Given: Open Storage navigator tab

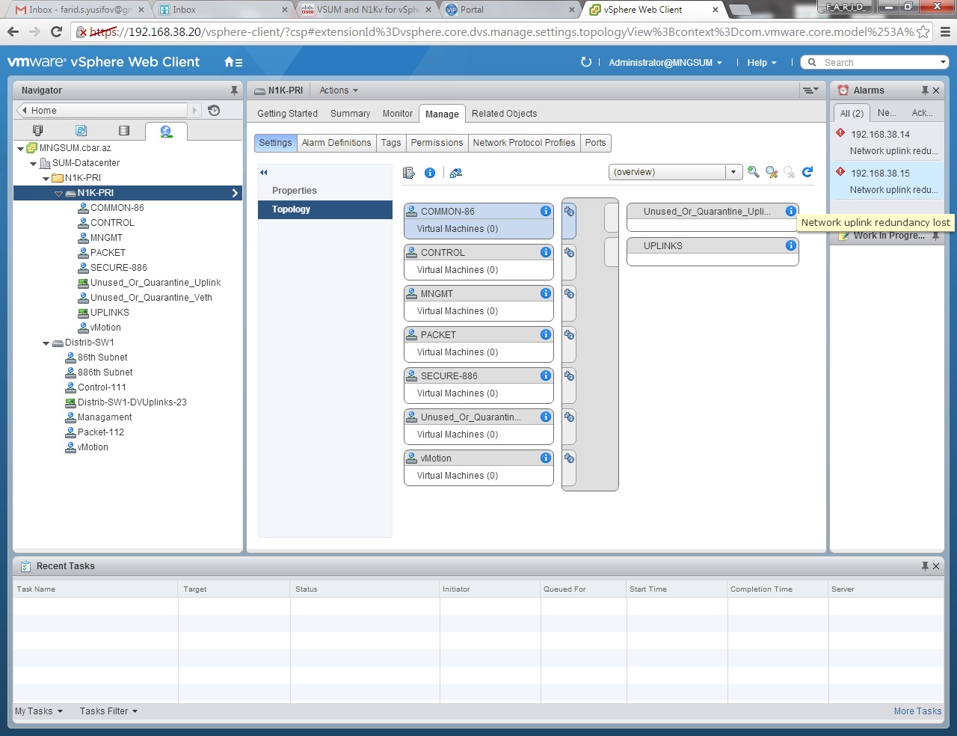Looking at the screenshot, I should tap(124, 131).
